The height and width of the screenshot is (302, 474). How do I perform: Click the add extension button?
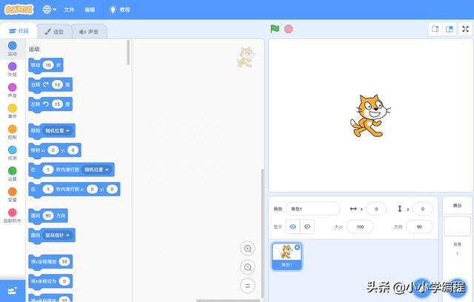(13, 291)
